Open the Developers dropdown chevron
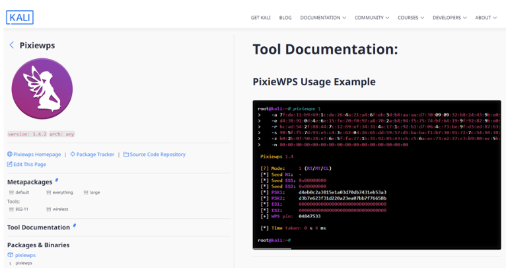Viewport: 506px width, 273px height. coord(464,18)
